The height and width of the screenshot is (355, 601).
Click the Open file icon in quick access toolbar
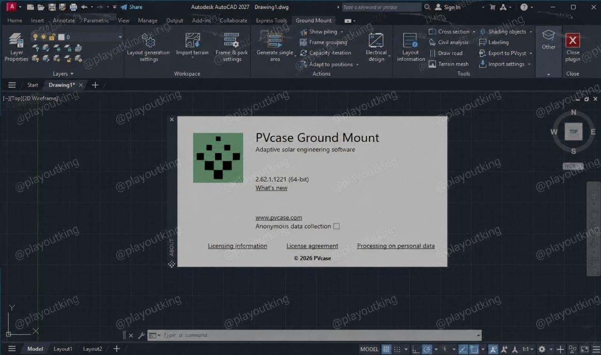tap(41, 7)
